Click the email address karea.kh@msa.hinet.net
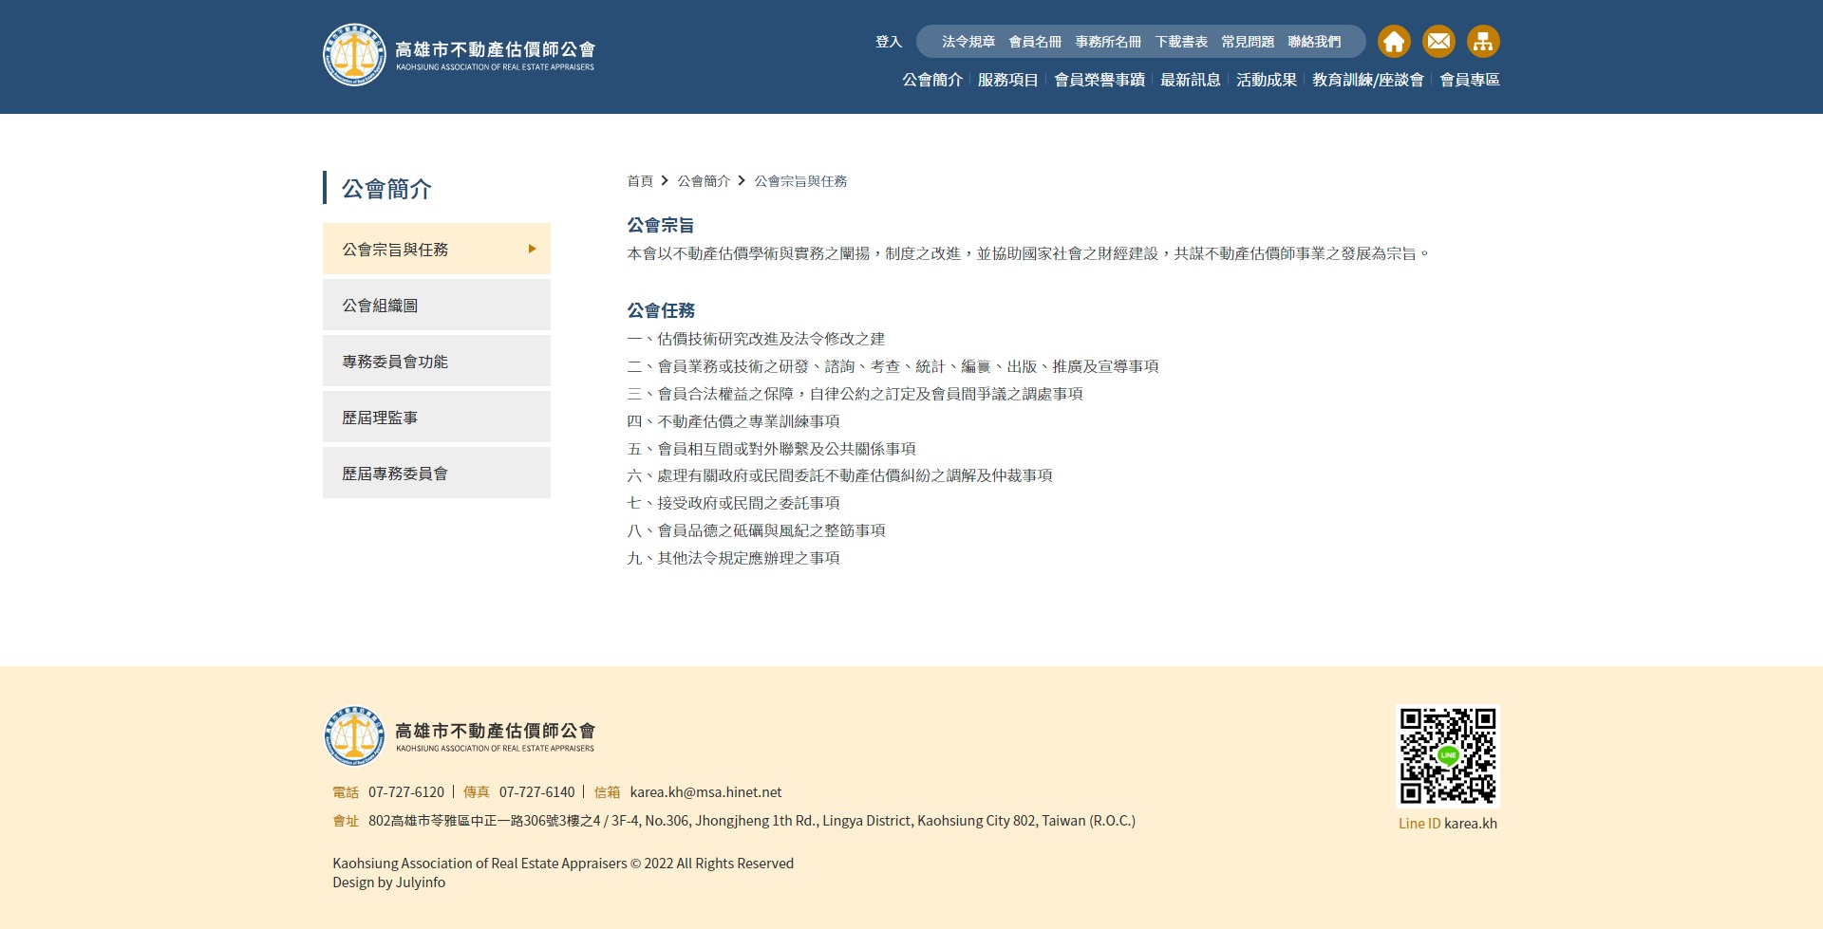This screenshot has width=1823, height=929. pyautogui.click(x=706, y=791)
